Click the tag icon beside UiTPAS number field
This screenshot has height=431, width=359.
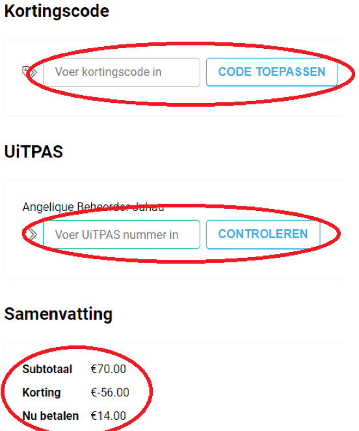30,234
